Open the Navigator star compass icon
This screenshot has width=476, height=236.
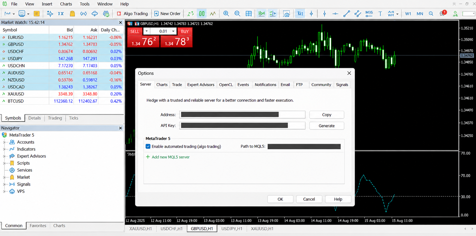pos(50,14)
